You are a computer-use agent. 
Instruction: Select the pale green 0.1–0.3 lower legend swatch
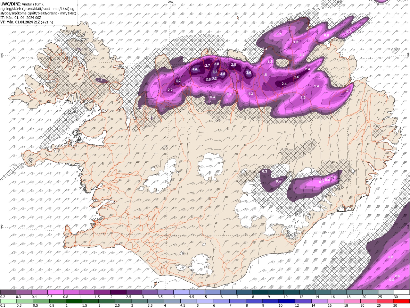point(8,301)
